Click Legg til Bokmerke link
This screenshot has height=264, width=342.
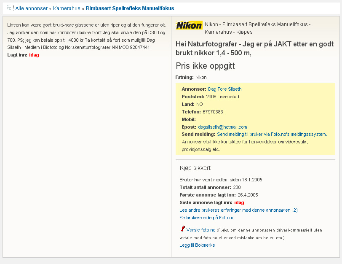pos(197,245)
